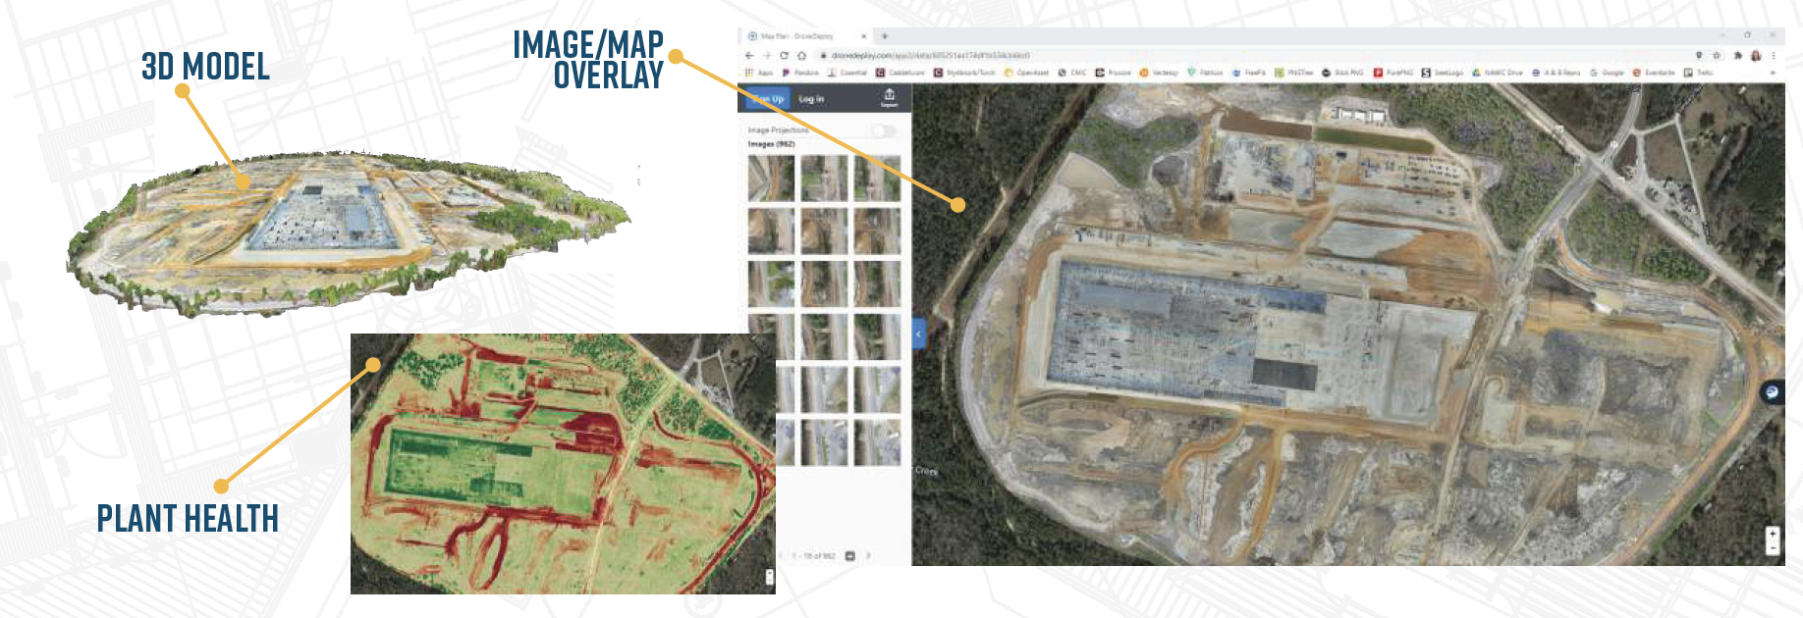Select the first image thumbnail in the Images list
Image resolution: width=1803 pixels, height=618 pixels.
[771, 179]
